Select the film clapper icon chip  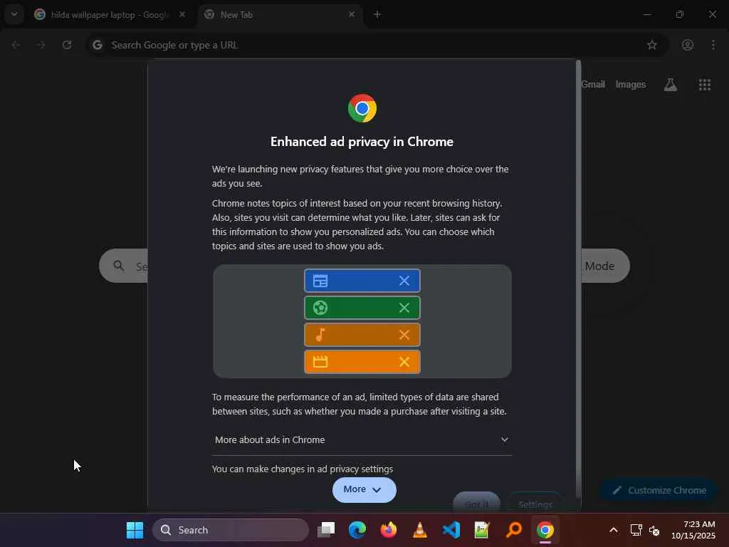320,361
